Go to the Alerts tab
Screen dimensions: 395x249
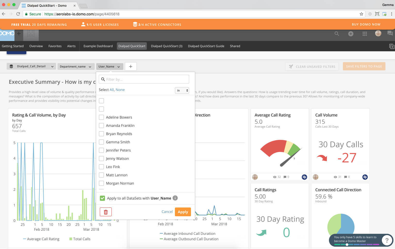coord(71,46)
